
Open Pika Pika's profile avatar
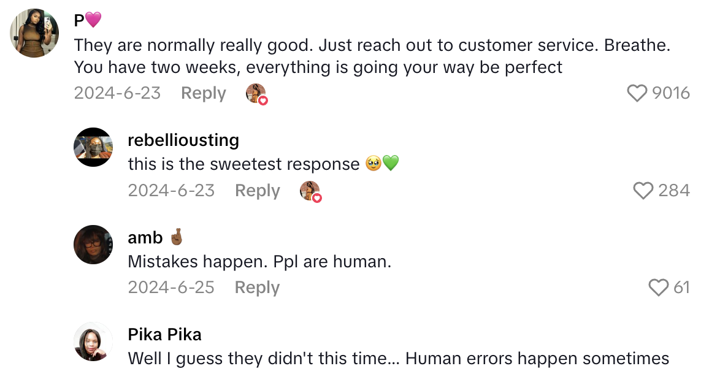click(93, 342)
